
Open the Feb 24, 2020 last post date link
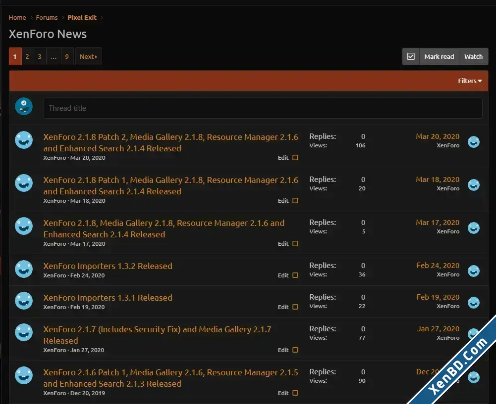click(438, 266)
